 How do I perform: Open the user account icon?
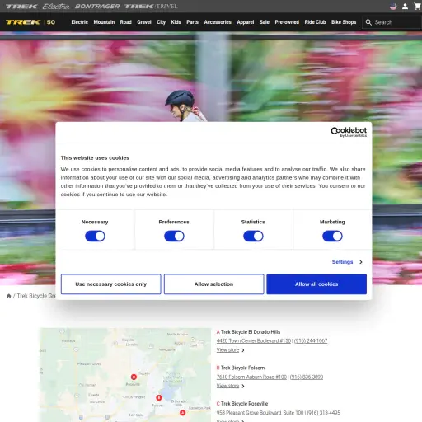tap(405, 6)
